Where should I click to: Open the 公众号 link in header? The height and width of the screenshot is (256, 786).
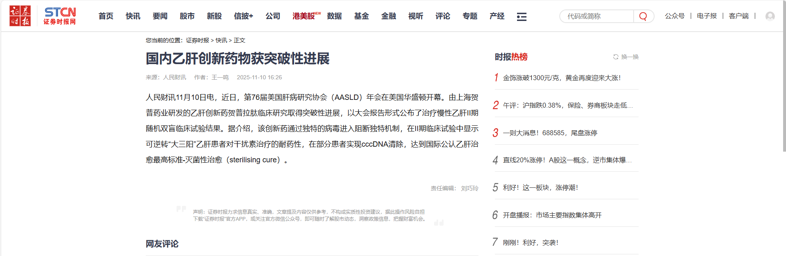[675, 16]
